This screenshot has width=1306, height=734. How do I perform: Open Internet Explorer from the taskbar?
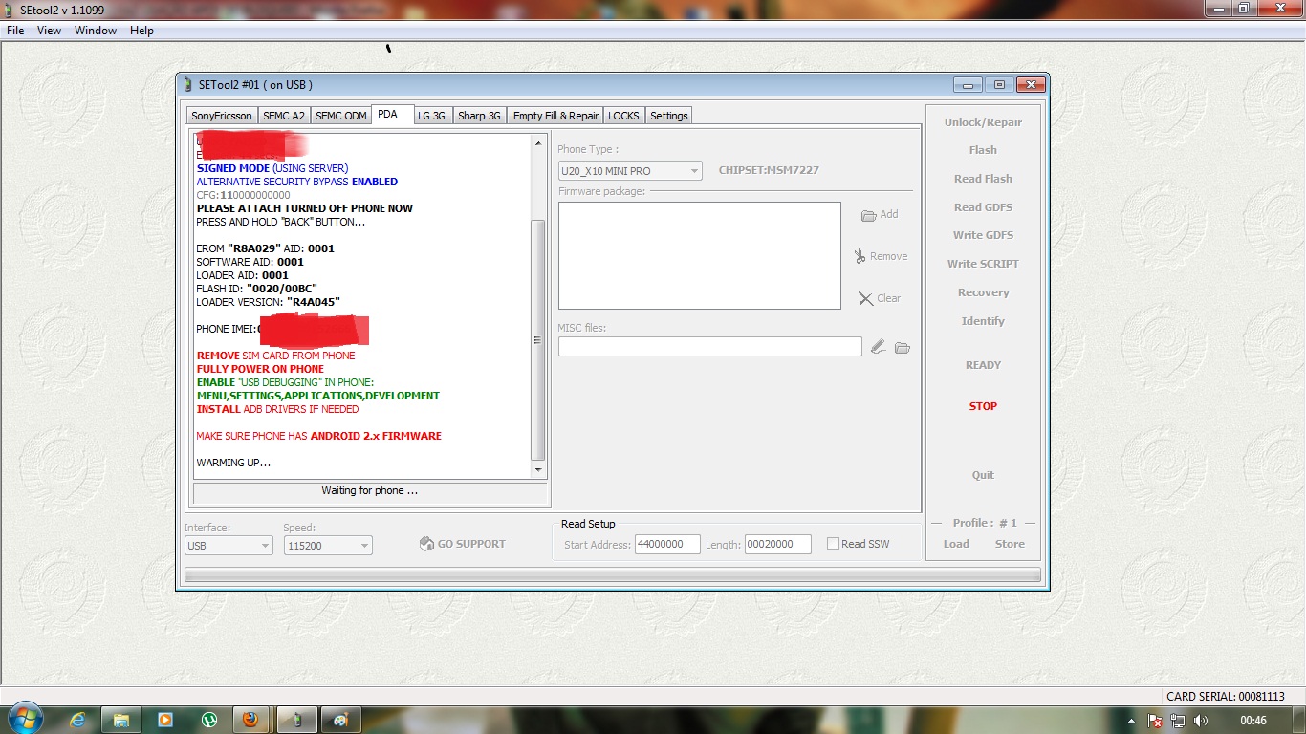coord(77,720)
